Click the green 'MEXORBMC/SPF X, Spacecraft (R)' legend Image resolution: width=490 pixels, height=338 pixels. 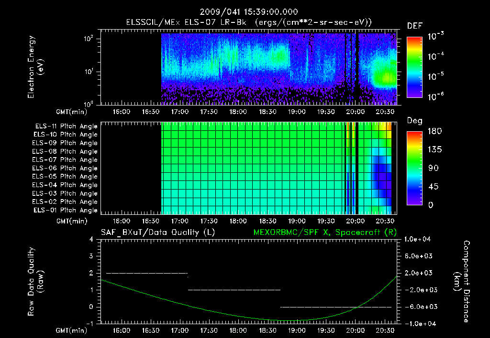[x=325, y=232]
